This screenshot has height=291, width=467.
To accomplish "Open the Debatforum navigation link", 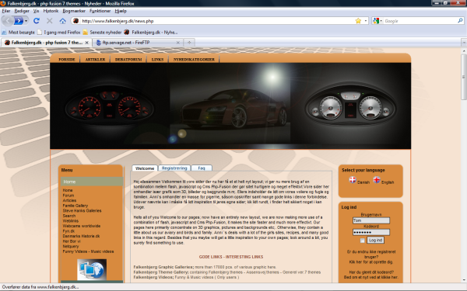I will tap(128, 60).
